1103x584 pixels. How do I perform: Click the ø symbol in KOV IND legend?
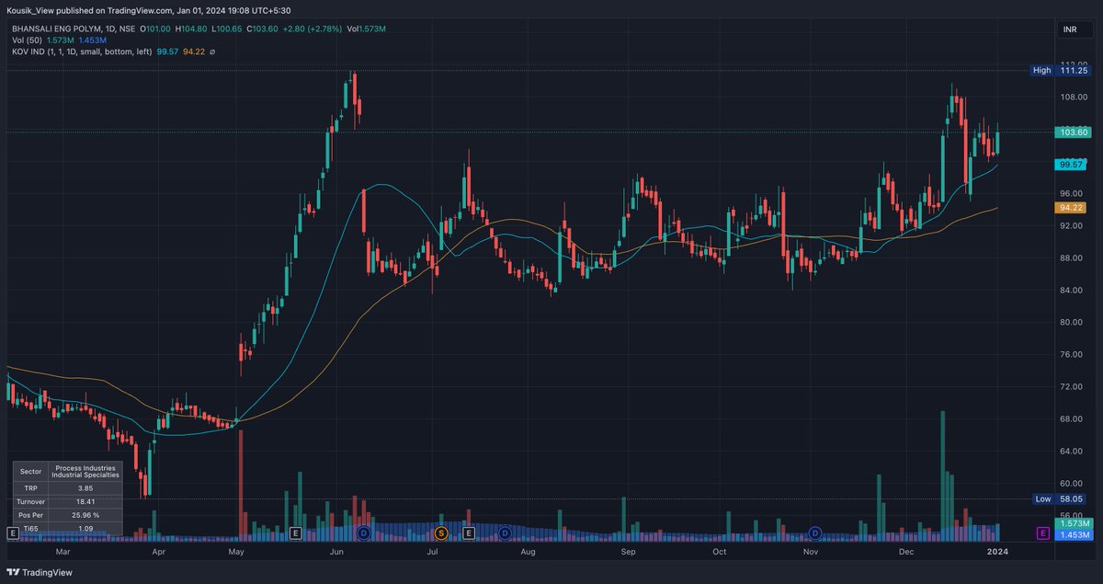pyautogui.click(x=212, y=52)
